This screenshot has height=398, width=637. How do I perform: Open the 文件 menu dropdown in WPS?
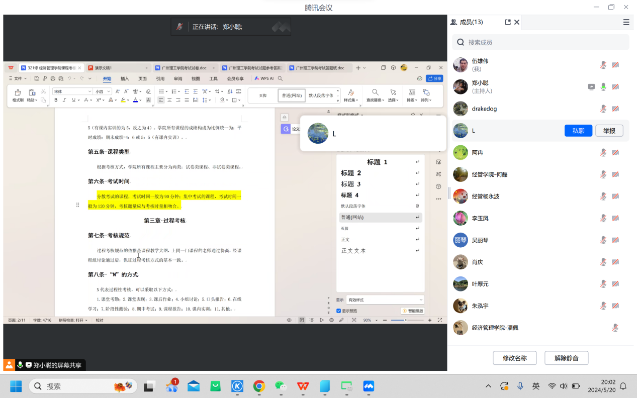(x=20, y=78)
